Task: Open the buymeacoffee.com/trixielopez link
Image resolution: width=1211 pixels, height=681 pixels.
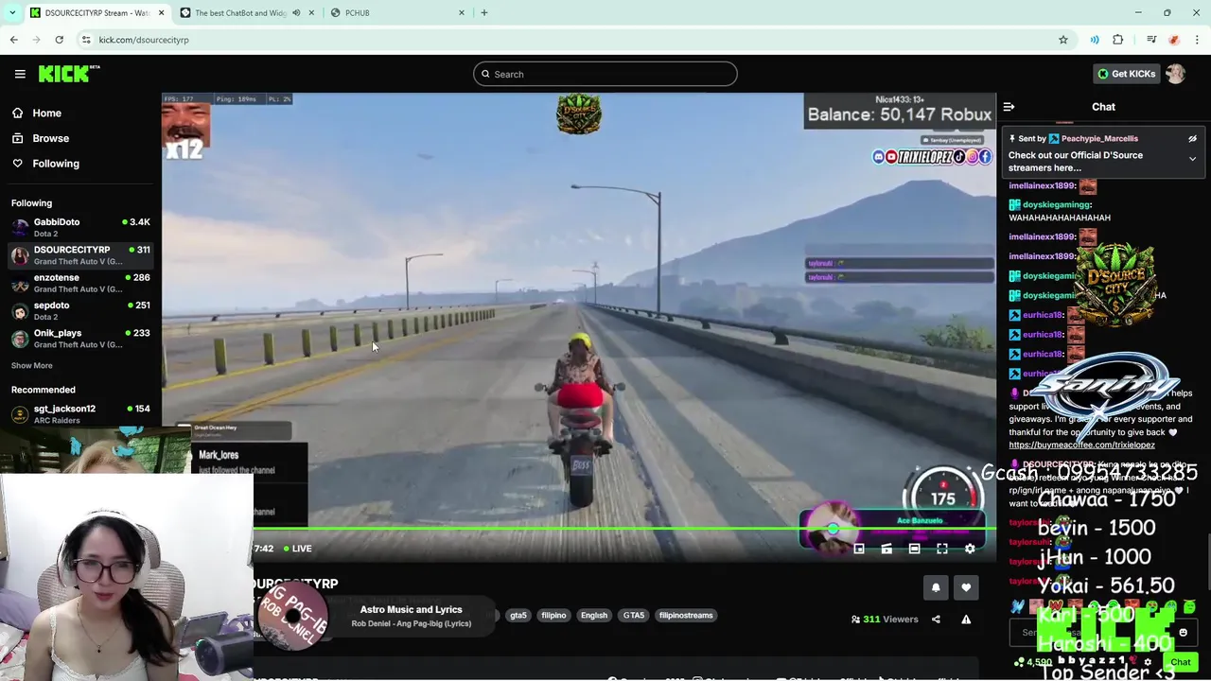Action: click(1081, 445)
